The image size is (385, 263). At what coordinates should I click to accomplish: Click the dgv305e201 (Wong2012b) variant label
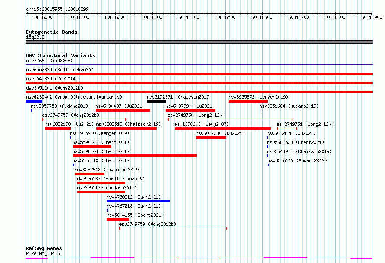tap(55, 88)
